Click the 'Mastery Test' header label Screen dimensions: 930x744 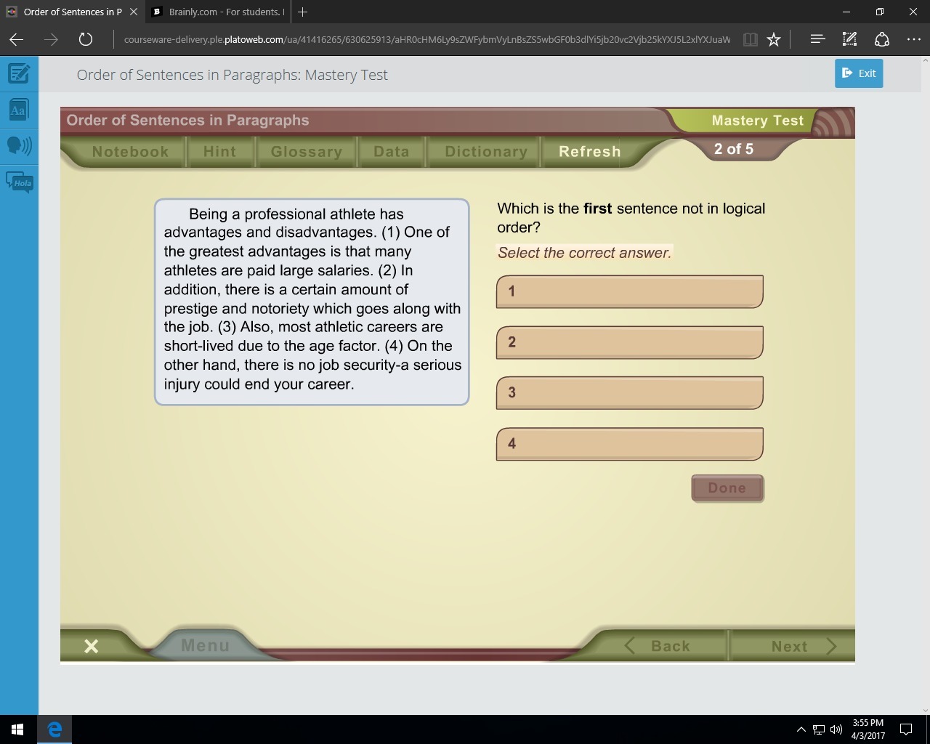pos(758,121)
